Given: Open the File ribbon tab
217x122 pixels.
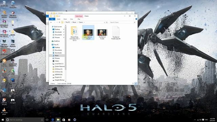Looking at the screenshot, I should [x=52, y=19].
